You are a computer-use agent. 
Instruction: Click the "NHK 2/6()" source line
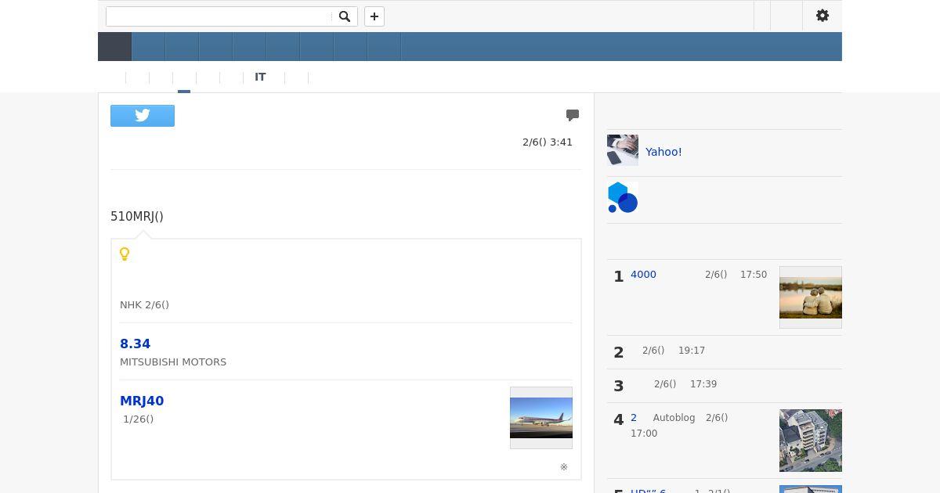point(144,305)
